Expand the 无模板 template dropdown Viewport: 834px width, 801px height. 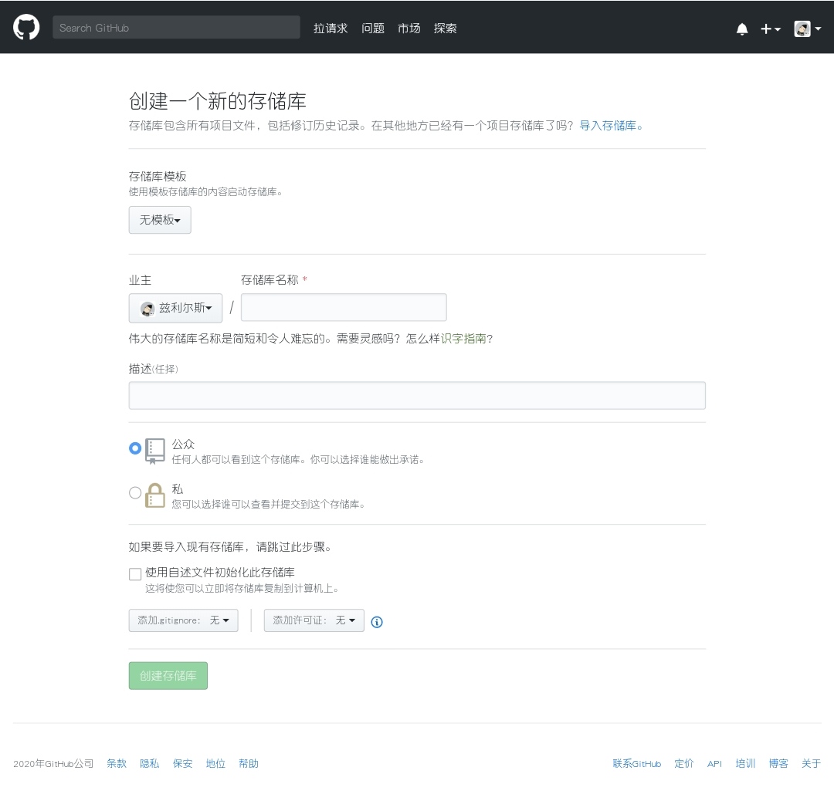click(160, 220)
